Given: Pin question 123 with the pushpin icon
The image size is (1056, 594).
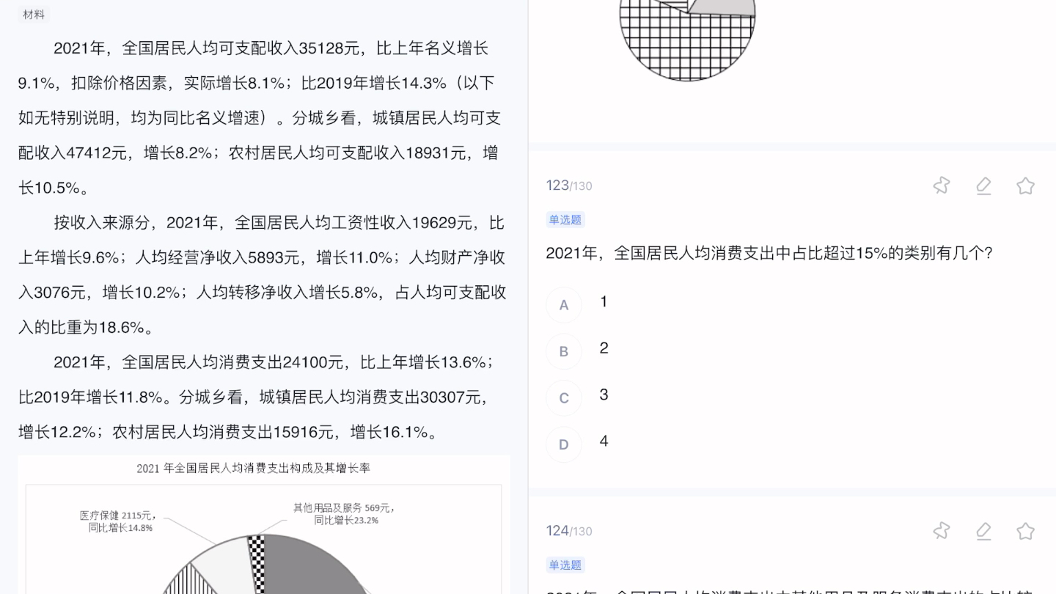Looking at the screenshot, I should (942, 186).
